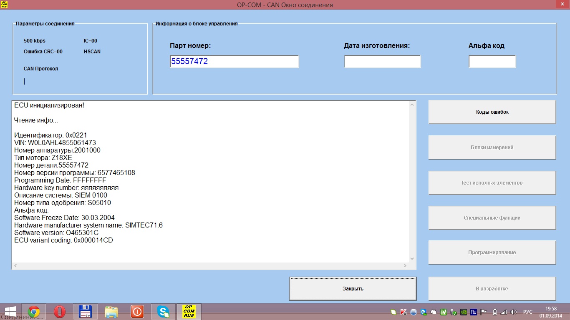Open Google Chrome from the taskbar
Viewport: 570px width, 320px height.
(x=34, y=312)
